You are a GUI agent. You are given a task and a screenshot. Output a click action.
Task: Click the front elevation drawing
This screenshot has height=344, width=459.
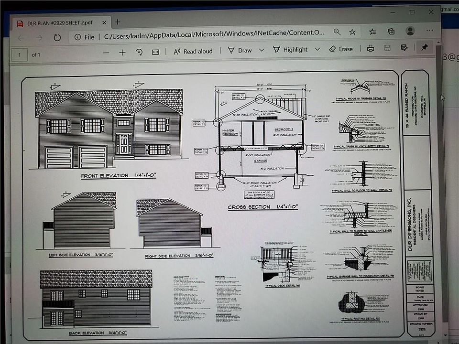point(109,129)
